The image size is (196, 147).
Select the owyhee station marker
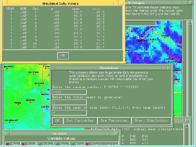tap(34, 75)
